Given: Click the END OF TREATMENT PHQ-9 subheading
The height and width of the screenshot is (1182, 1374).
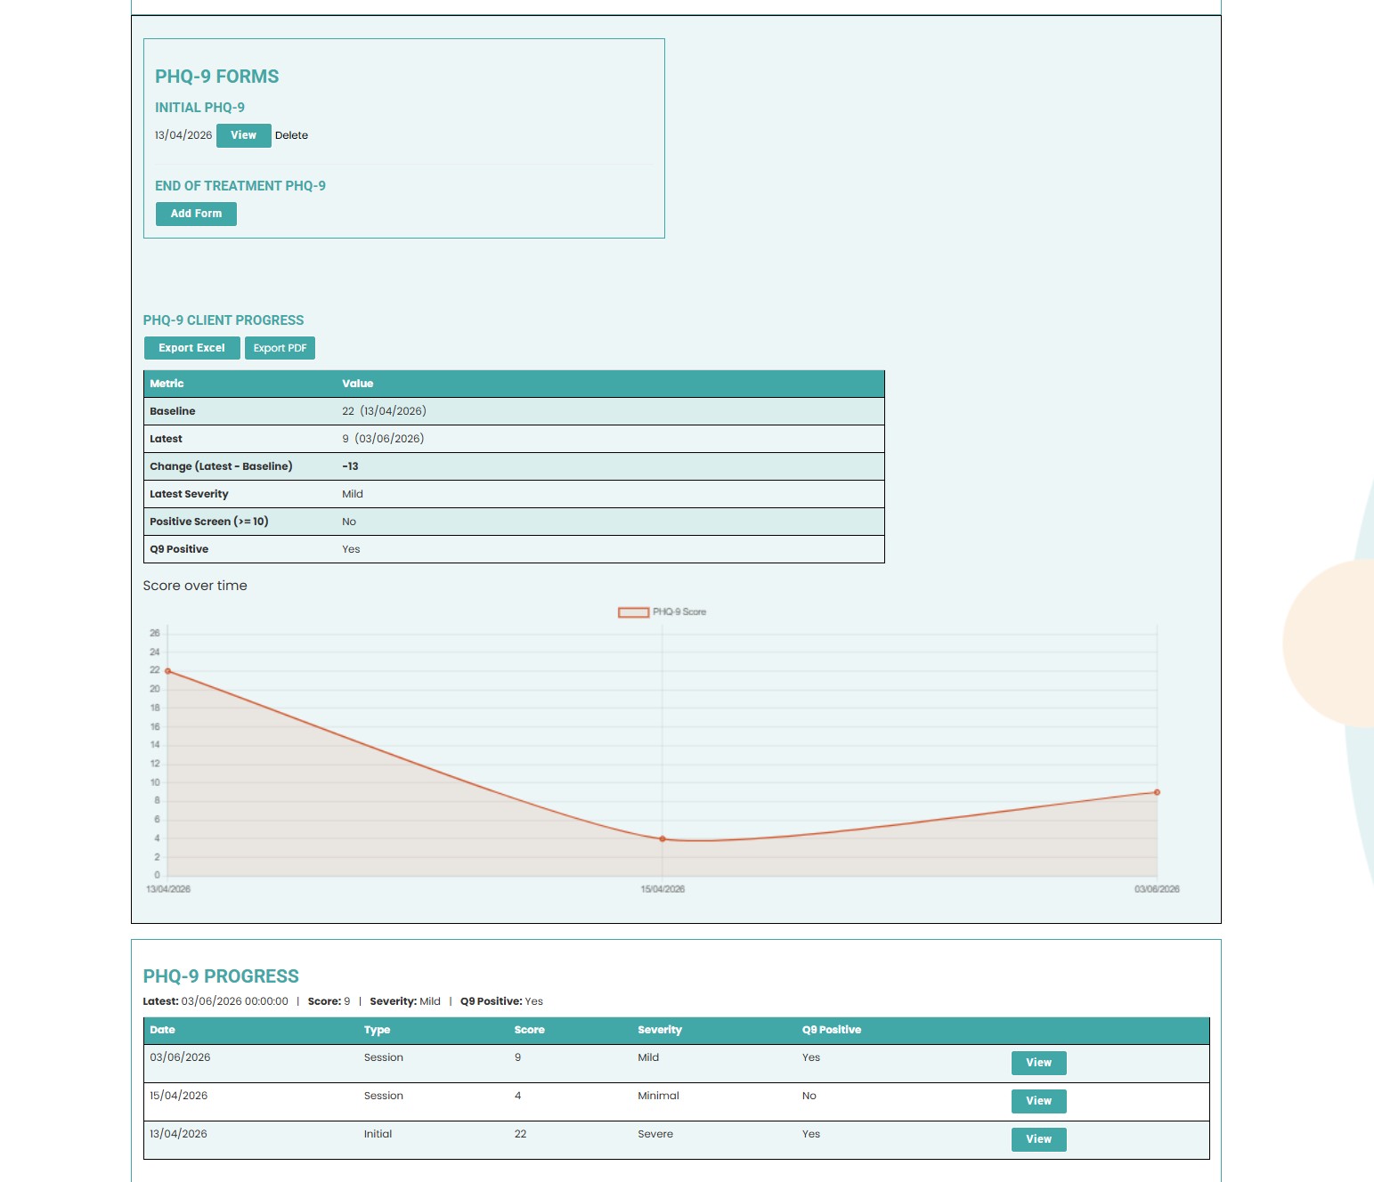Looking at the screenshot, I should 240,186.
